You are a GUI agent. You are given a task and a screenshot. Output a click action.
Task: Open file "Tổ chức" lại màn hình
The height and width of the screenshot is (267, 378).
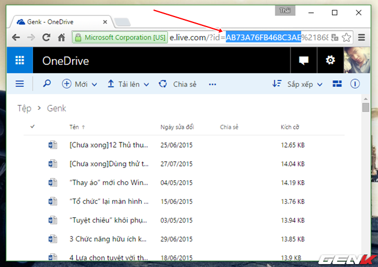click(x=109, y=201)
